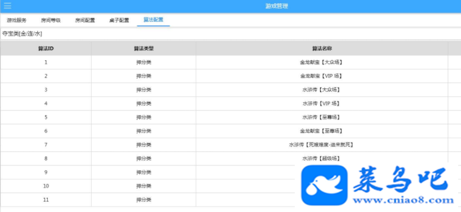Select the 水浒传【至尊场】 row
The width and height of the screenshot is (461, 212).
point(230,117)
